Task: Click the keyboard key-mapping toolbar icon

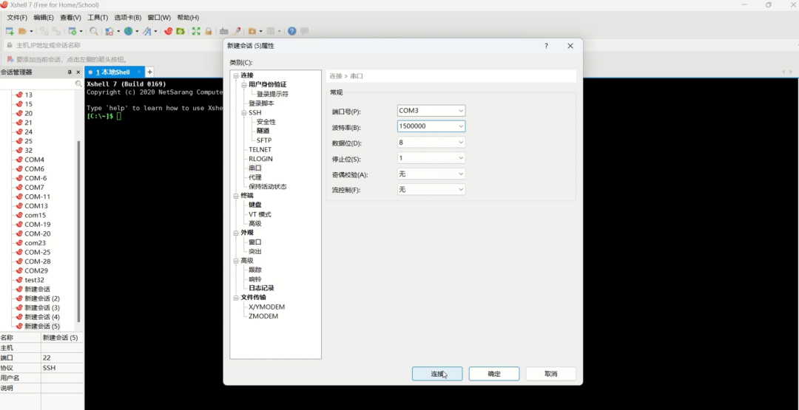Action: click(x=223, y=31)
